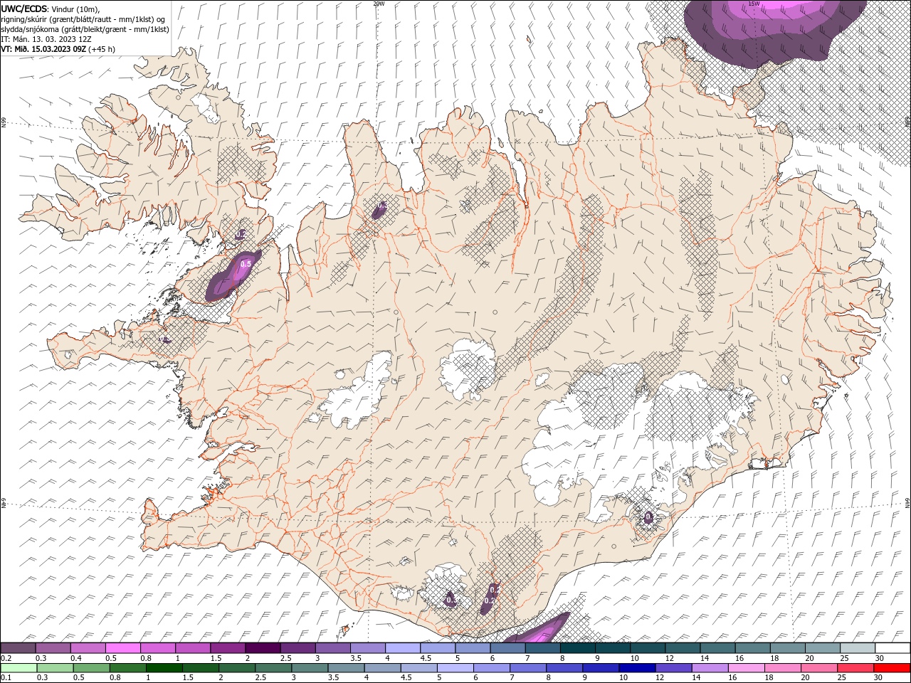Click the '0.2' label starting the upper scale

(6, 658)
